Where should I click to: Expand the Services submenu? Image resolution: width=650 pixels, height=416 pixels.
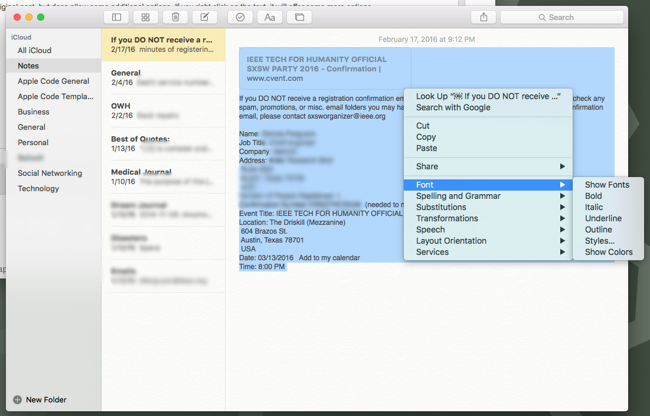[x=488, y=252]
